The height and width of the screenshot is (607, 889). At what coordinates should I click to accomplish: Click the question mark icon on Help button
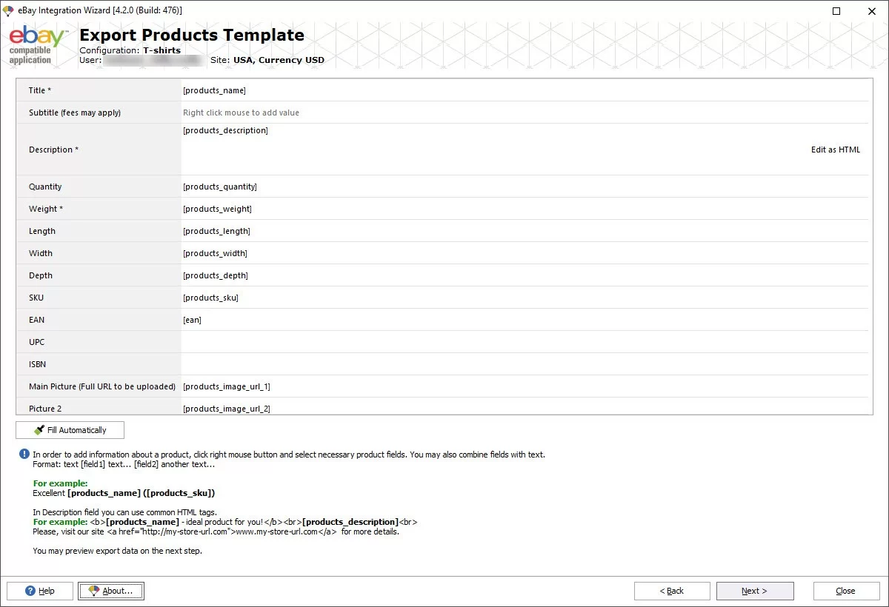[31, 591]
